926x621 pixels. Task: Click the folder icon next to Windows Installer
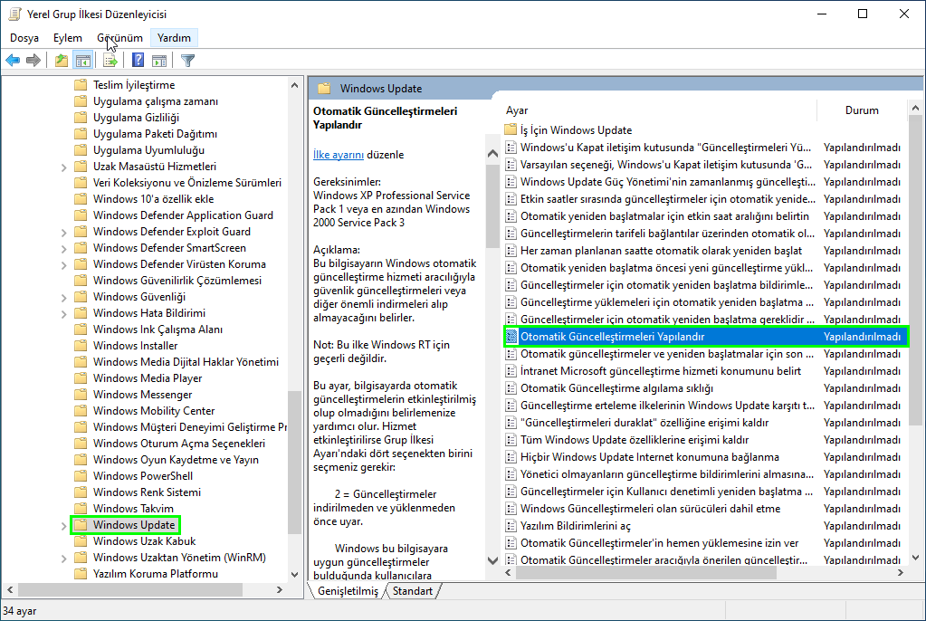81,346
